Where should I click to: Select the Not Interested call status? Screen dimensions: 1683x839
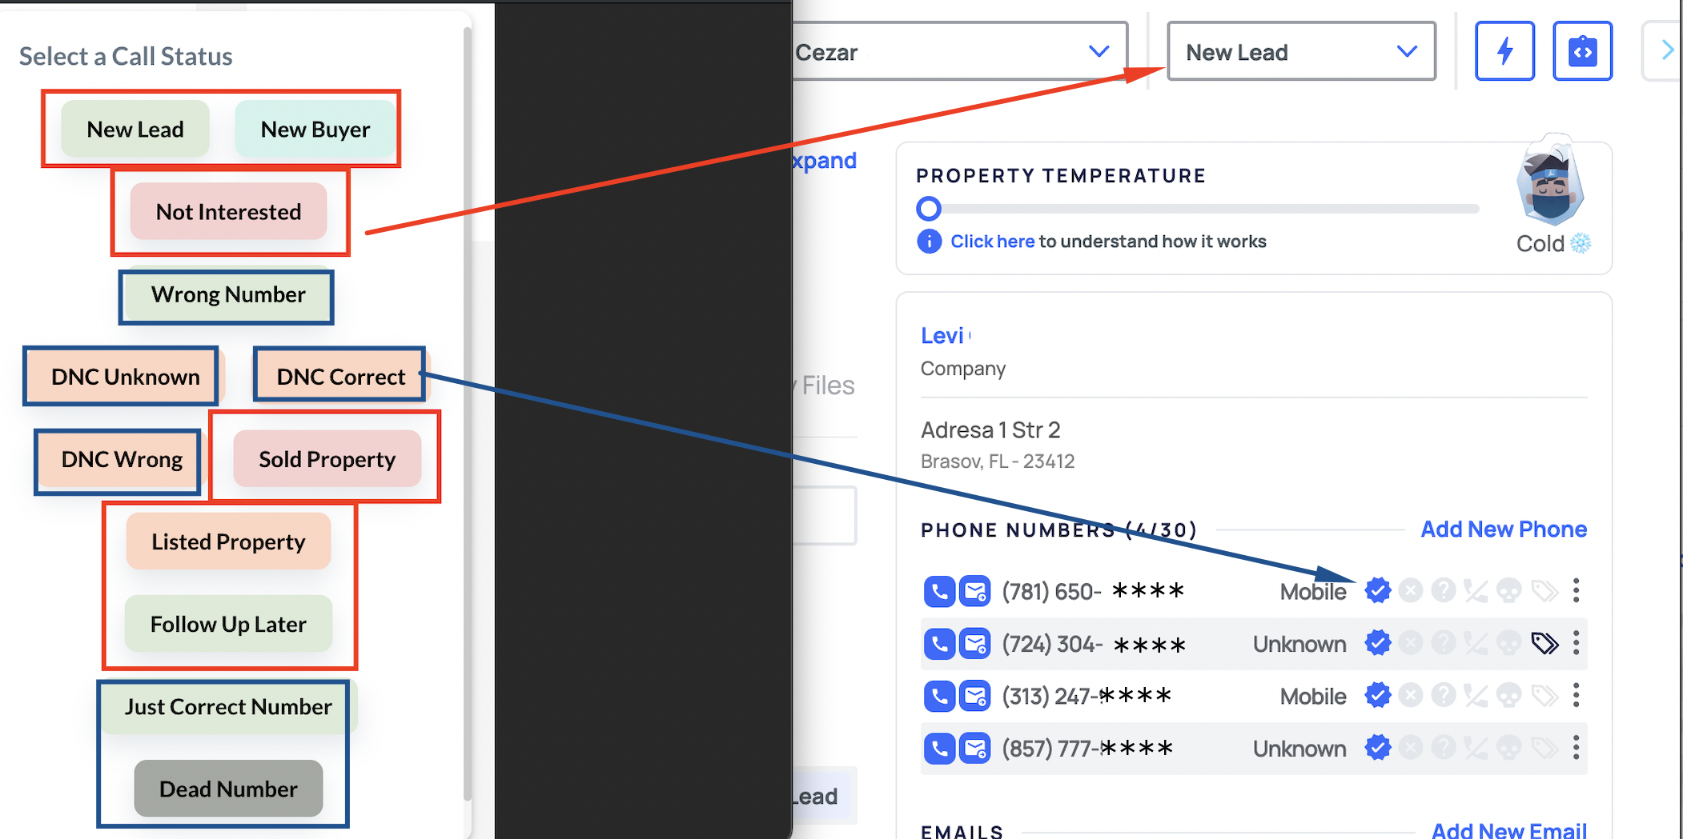(228, 212)
